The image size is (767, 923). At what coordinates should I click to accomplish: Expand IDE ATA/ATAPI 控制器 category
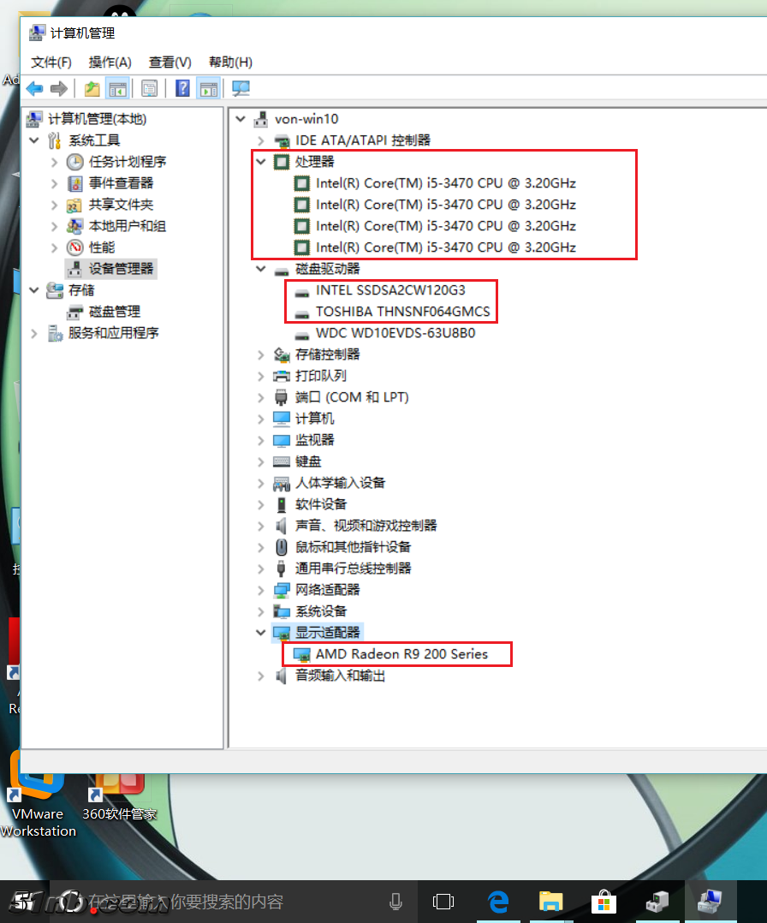[261, 140]
